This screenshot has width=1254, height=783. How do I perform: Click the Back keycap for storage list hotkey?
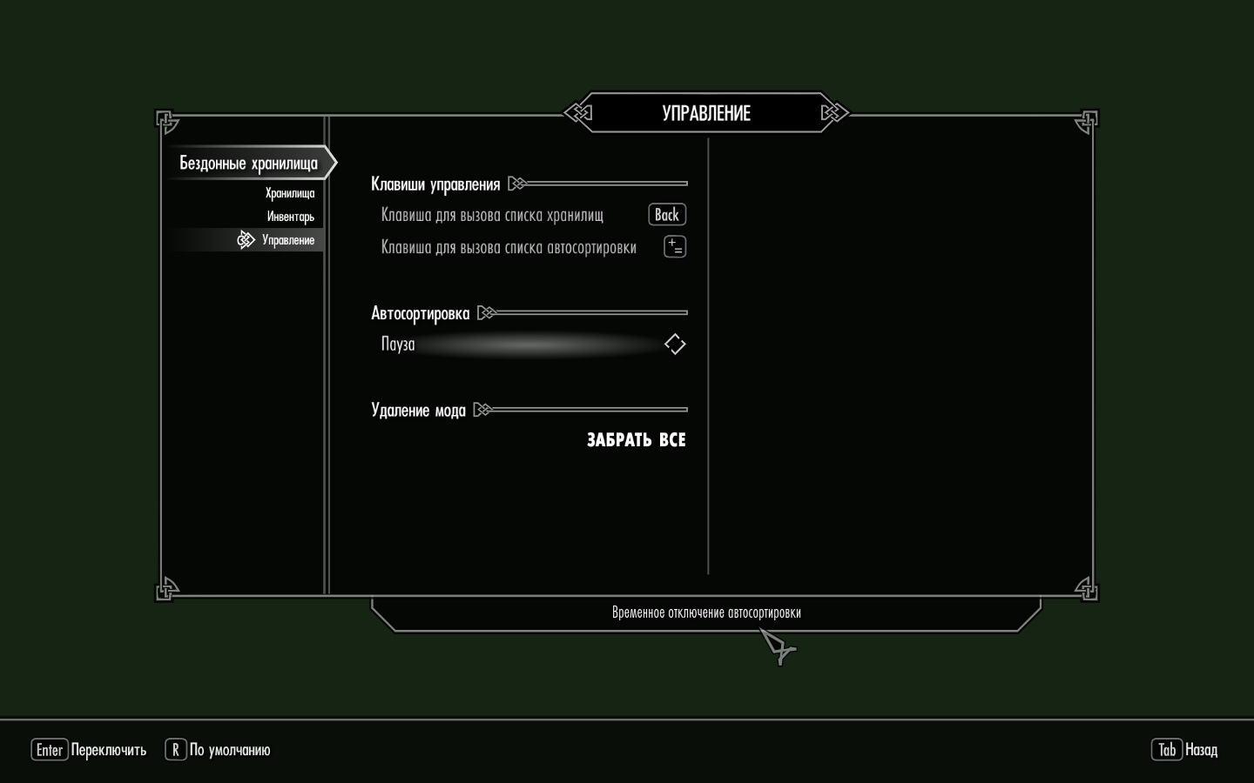(x=666, y=215)
